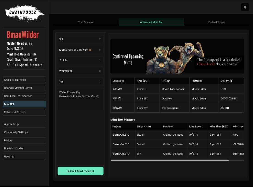The width and height of the screenshot is (253, 187).
Task: Click the .0000003 BTC price cell
Action: coord(231,98)
